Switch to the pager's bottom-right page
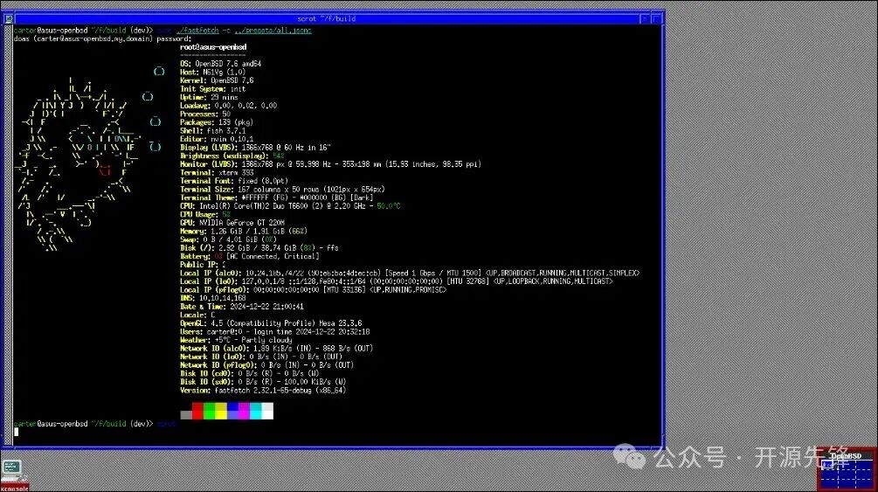Image resolution: width=878 pixels, height=492 pixels. click(863, 483)
